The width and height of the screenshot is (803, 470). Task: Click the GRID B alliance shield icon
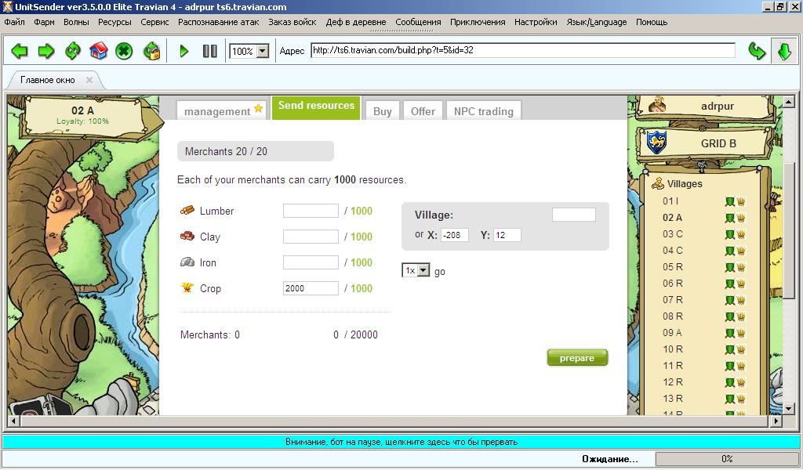(x=656, y=143)
